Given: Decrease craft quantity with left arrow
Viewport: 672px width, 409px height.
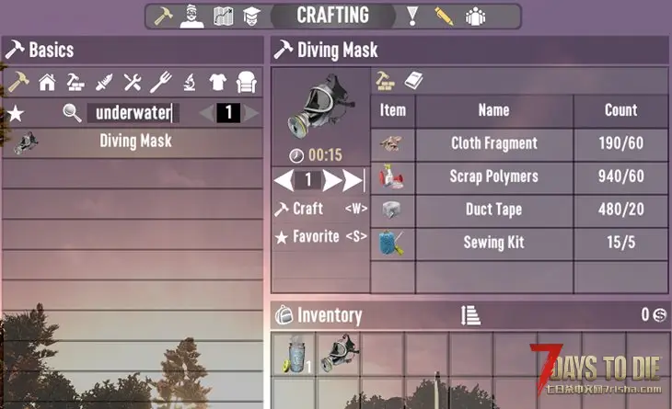Looking at the screenshot, I should tap(284, 180).
